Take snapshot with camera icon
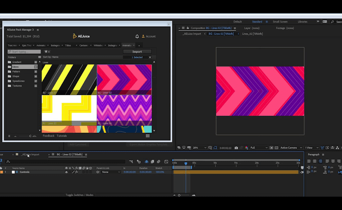Screen dimensions: 342x210 pos(236,148)
